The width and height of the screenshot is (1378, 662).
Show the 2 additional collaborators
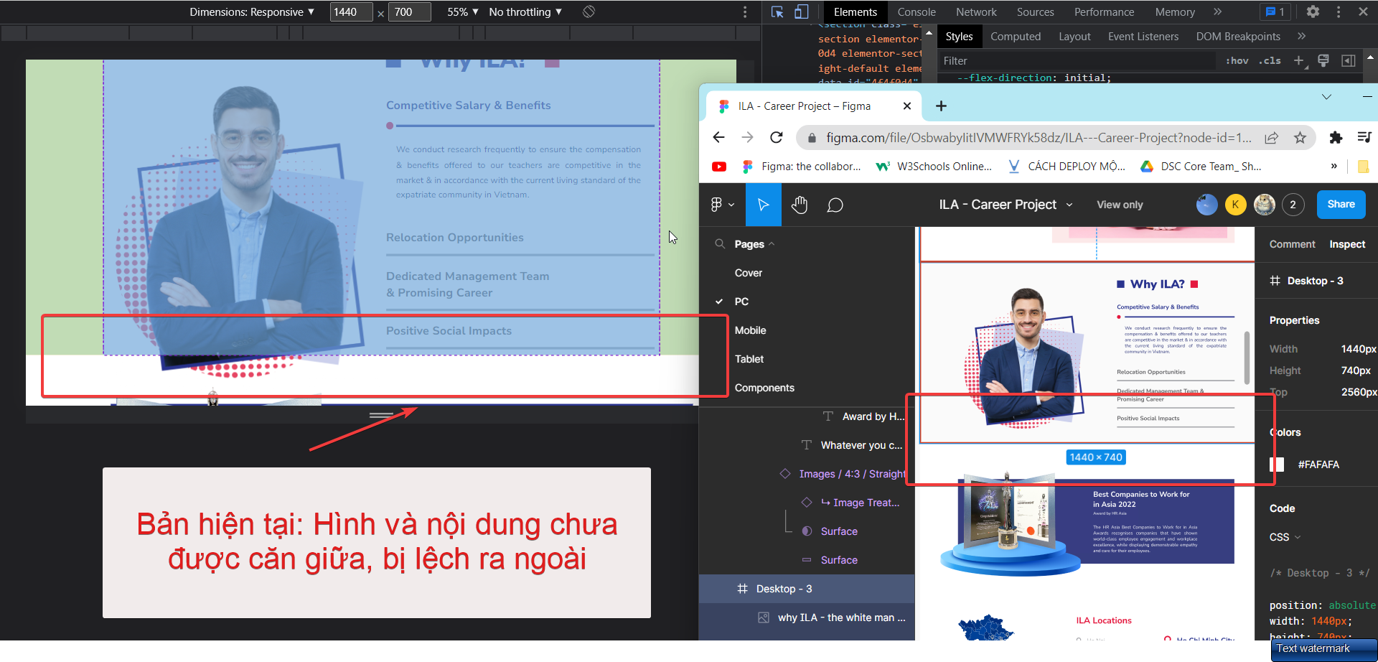point(1293,205)
